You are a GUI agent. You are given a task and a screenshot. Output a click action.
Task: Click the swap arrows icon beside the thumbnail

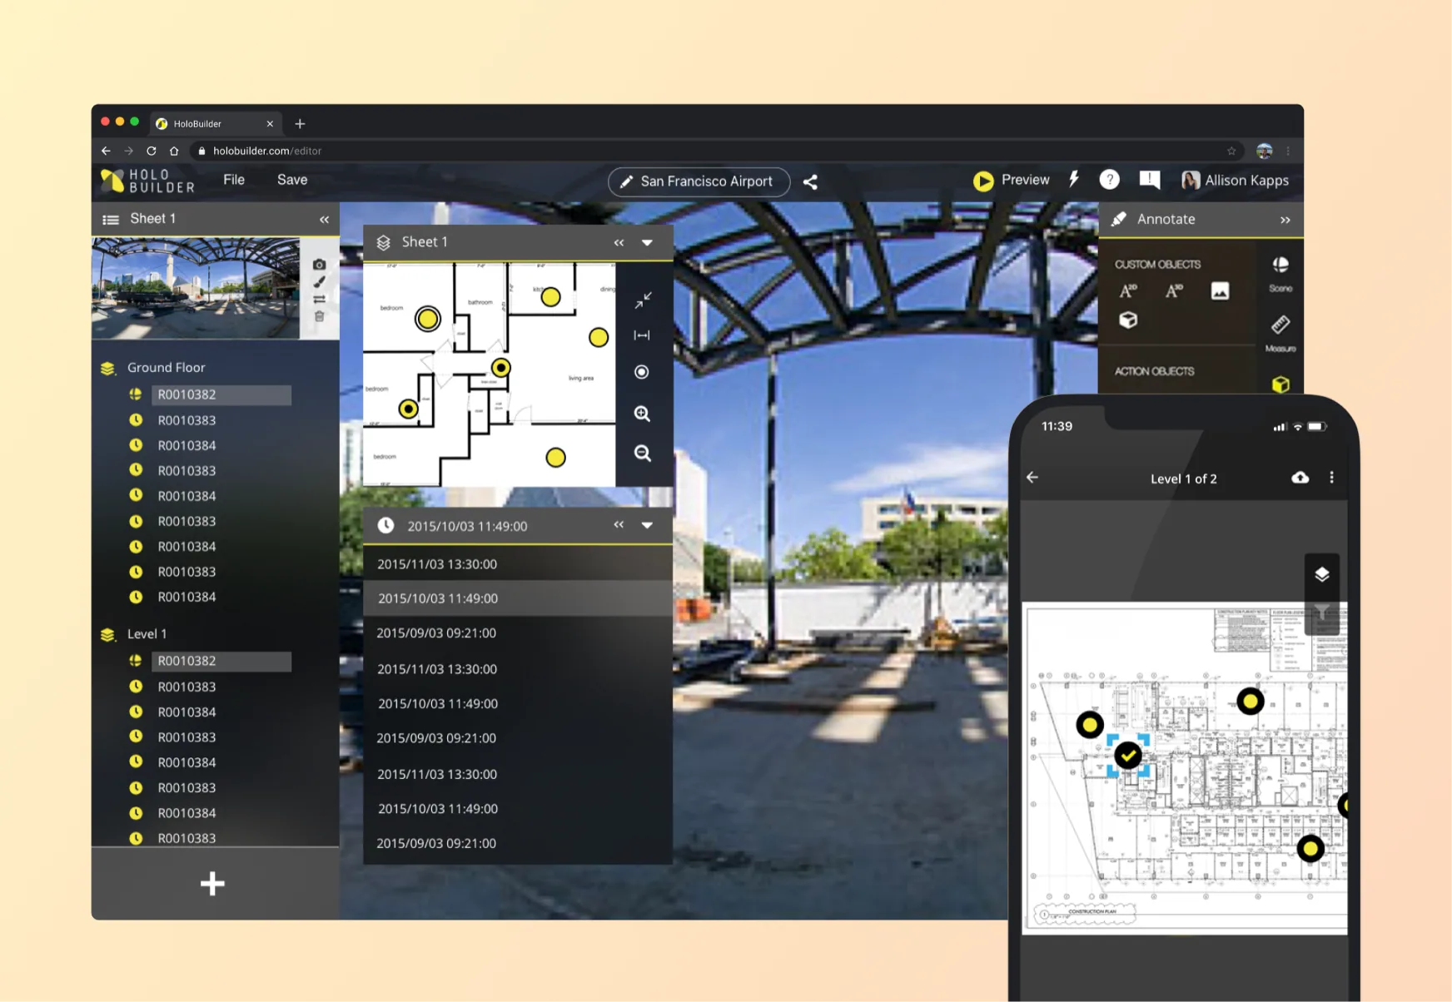pyautogui.click(x=319, y=300)
